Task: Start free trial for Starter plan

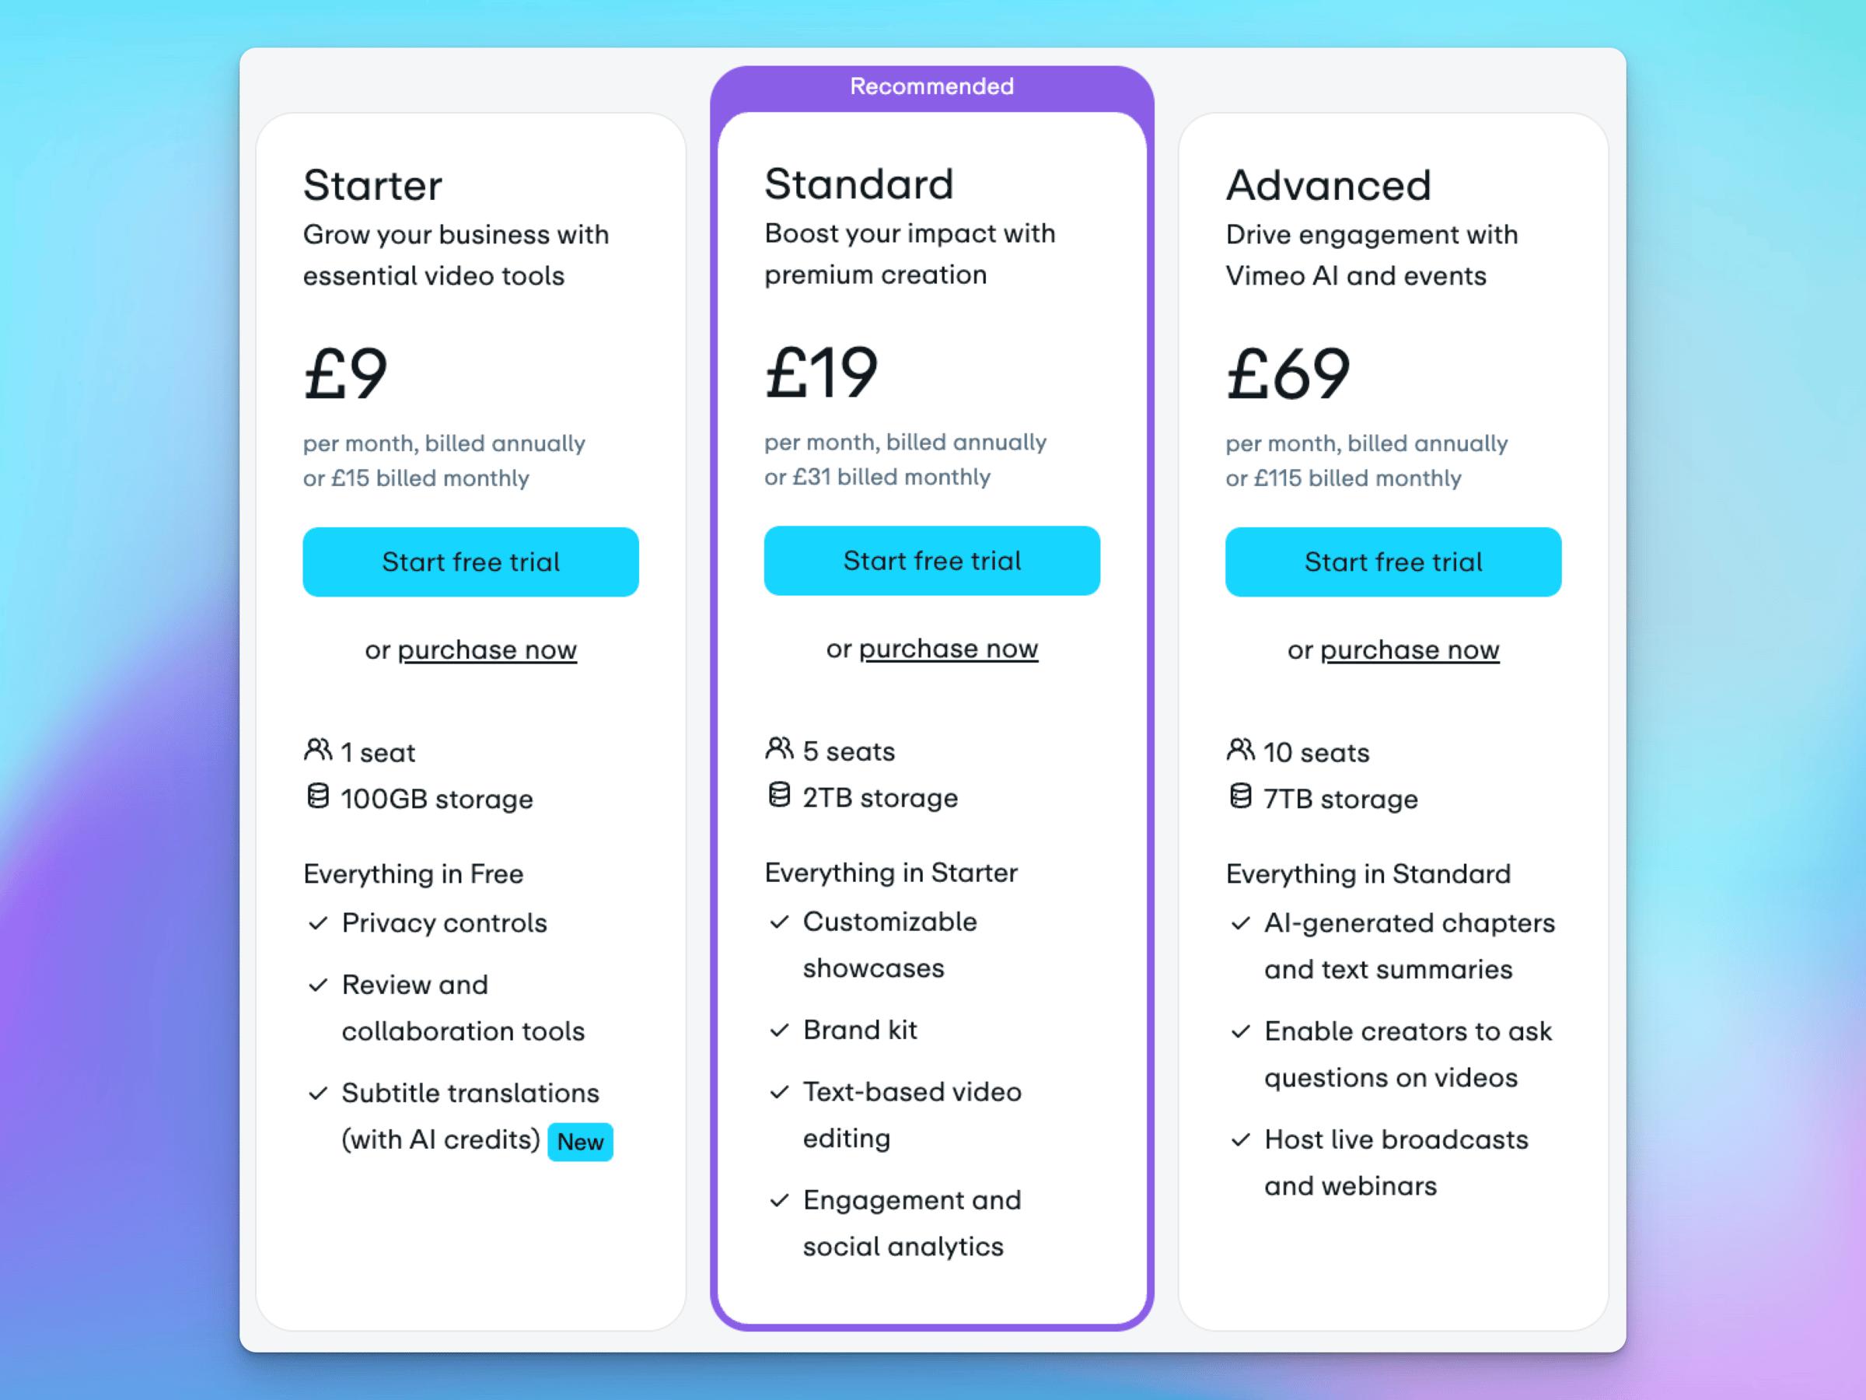Action: (x=470, y=562)
